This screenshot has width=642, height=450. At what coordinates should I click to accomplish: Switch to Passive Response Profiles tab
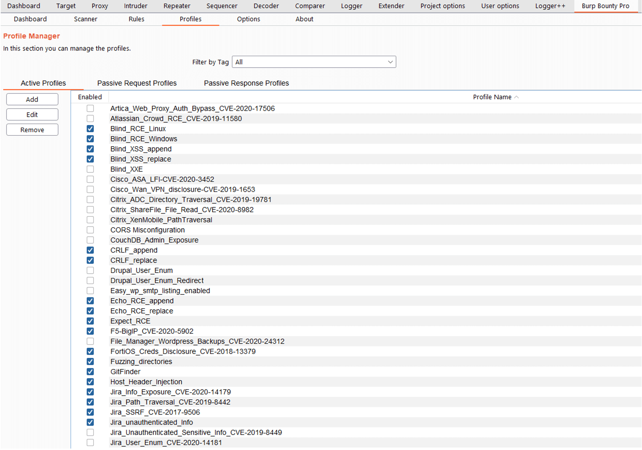pos(246,83)
